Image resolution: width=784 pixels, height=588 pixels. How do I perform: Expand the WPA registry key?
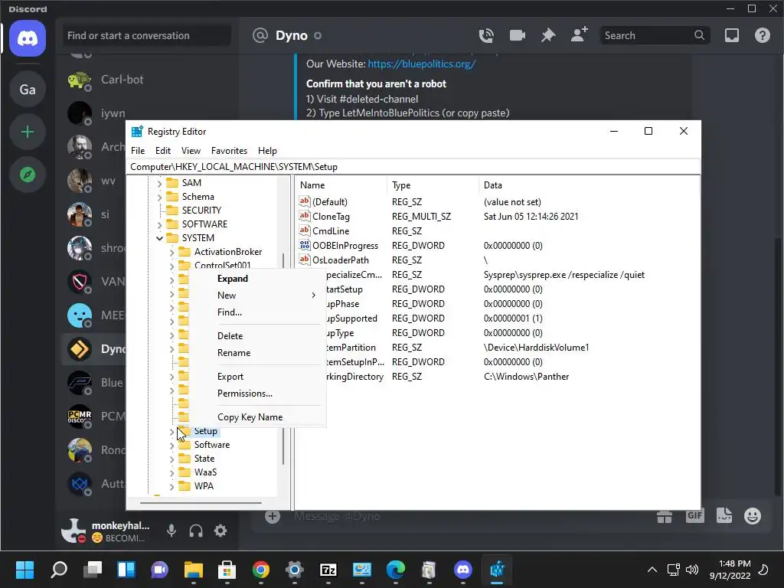171,486
